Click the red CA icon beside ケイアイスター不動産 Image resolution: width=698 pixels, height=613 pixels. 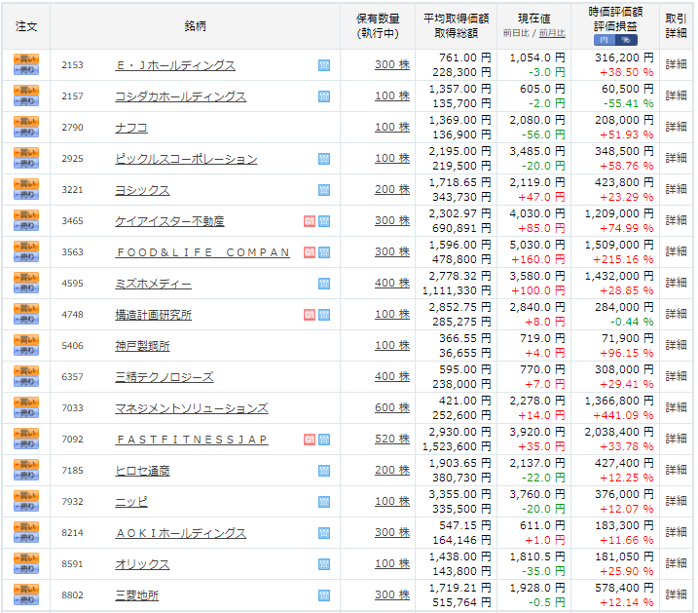310,221
